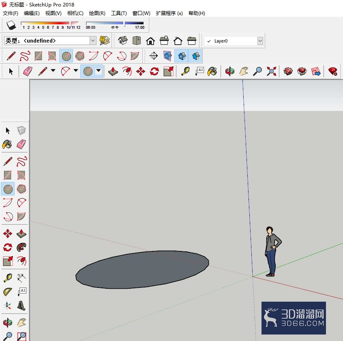Select Move tool in the Getting Started toolbar
Image resolution: width=343 pixels, height=341 pixels.
pos(140,71)
